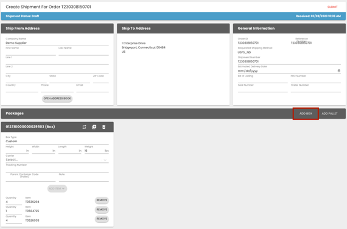The height and width of the screenshot is (229, 347).
Task: Click the box Weight field
Action: [x=97, y=151]
